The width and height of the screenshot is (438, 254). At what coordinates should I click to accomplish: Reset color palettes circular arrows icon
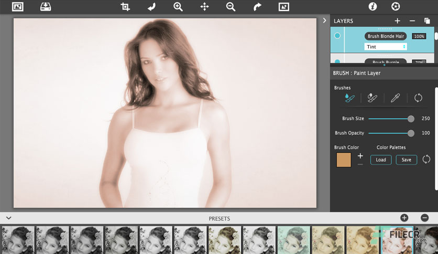pyautogui.click(x=426, y=160)
